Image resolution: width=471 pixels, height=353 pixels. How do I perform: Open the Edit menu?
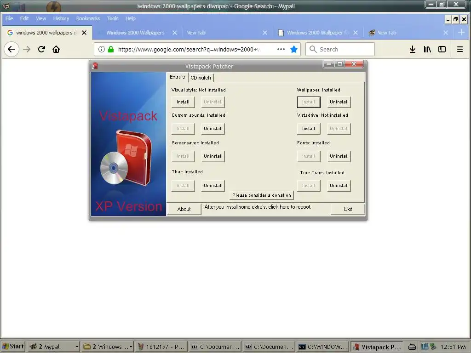tap(24, 18)
